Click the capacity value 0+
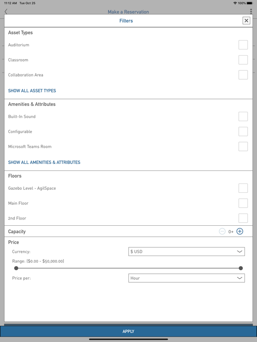The height and width of the screenshot is (342, 257). click(x=231, y=232)
